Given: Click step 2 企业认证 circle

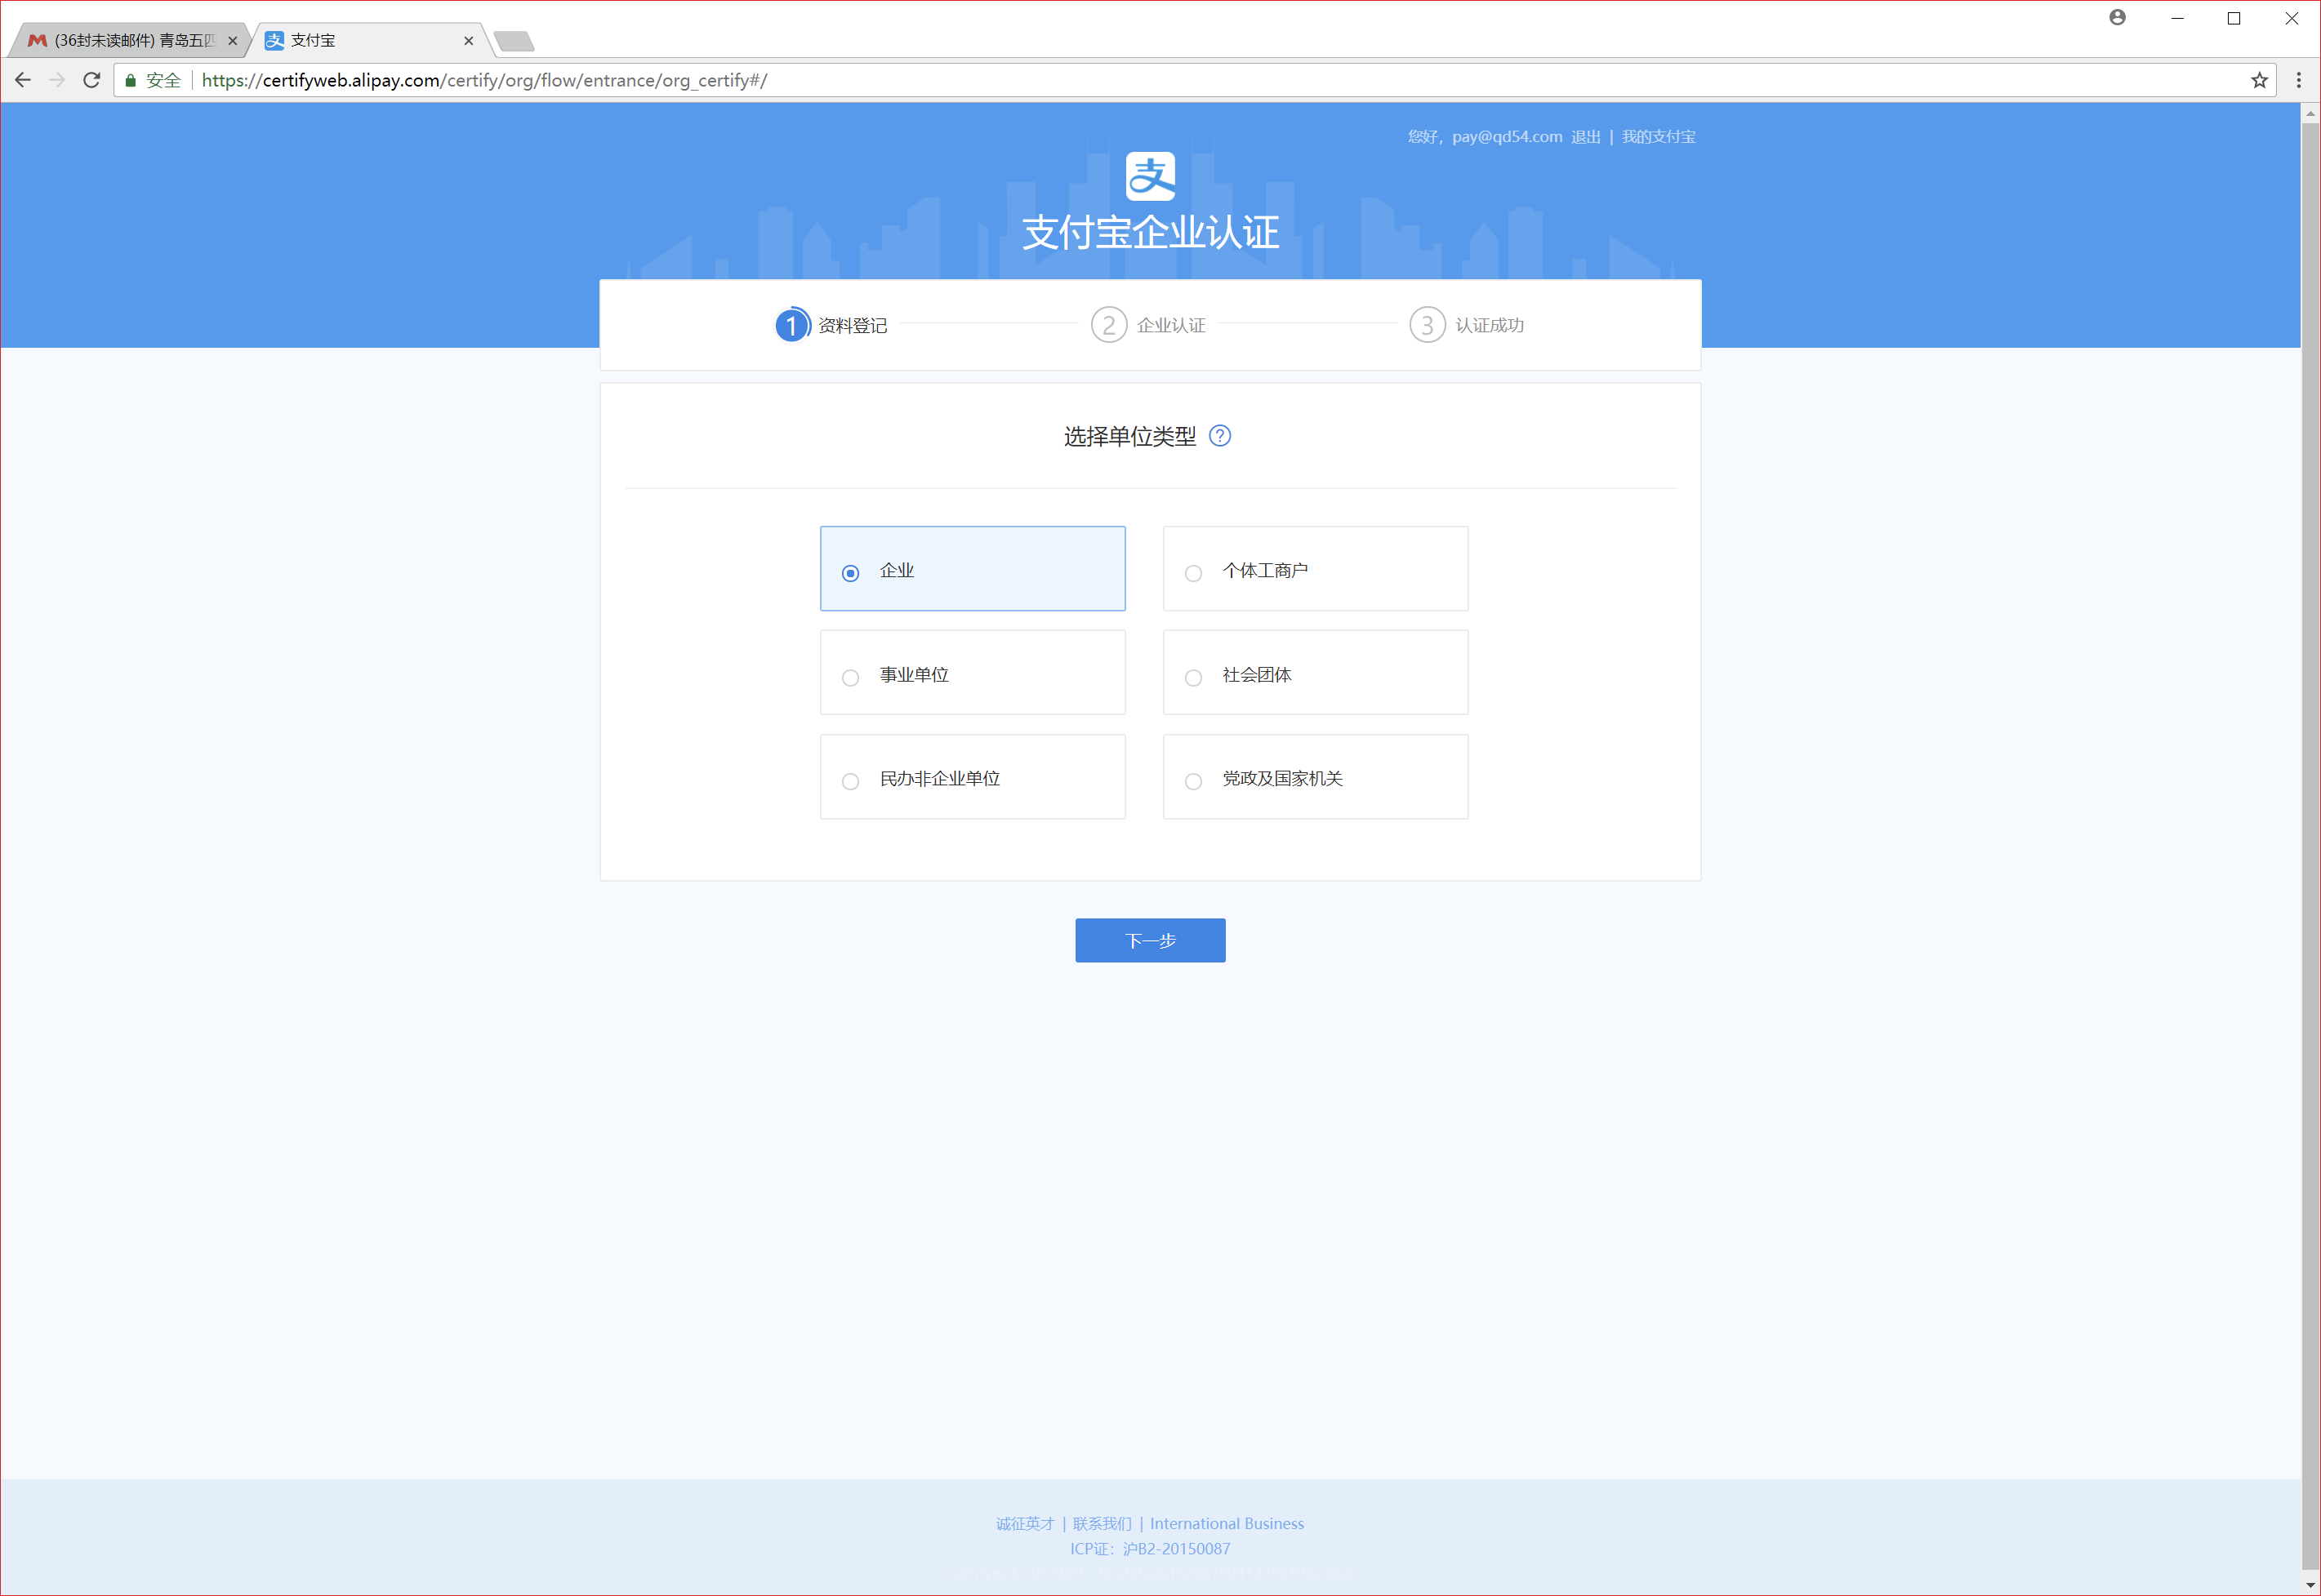Looking at the screenshot, I should click(x=1108, y=325).
